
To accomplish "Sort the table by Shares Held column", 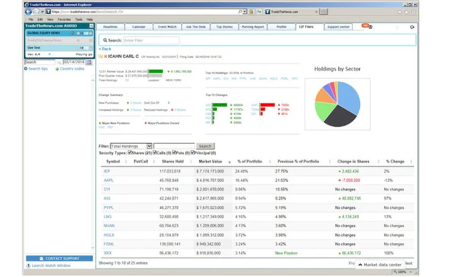I will tap(172, 162).
